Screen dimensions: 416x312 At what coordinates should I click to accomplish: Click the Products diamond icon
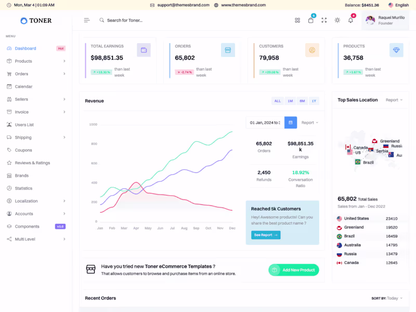pos(396,50)
